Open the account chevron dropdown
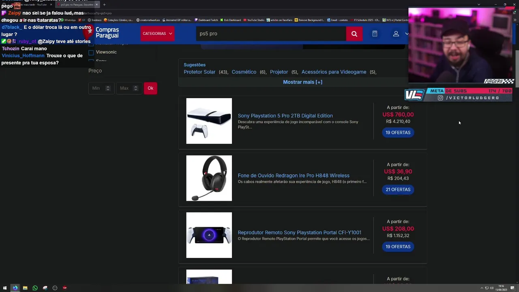This screenshot has height=292, width=519. (406, 34)
